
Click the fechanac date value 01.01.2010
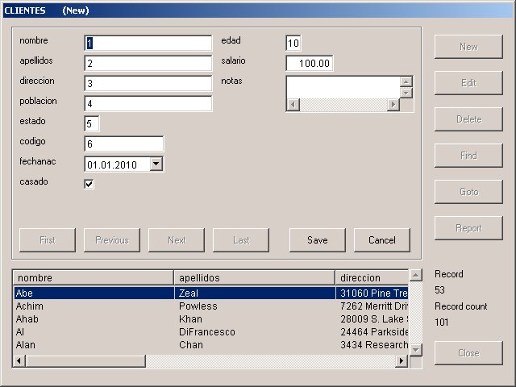(x=112, y=164)
